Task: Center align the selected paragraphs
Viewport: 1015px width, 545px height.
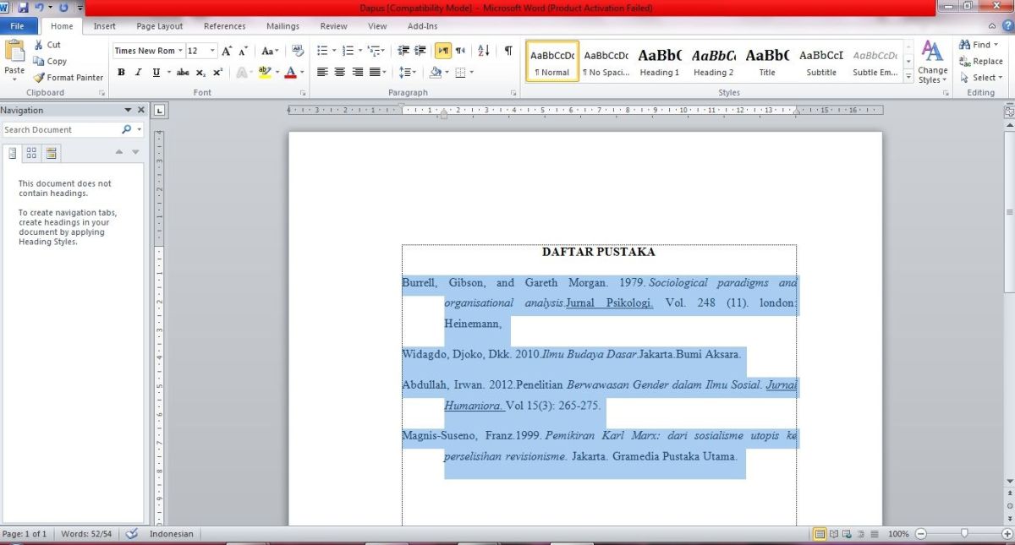Action: pos(339,73)
